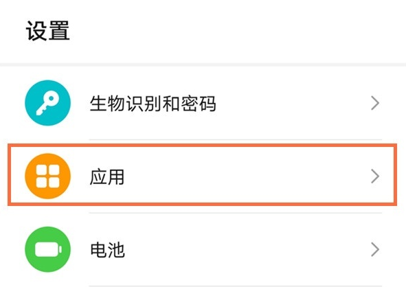Open 生物识别和密码 settings
The height and width of the screenshot is (287, 406).
point(203,103)
